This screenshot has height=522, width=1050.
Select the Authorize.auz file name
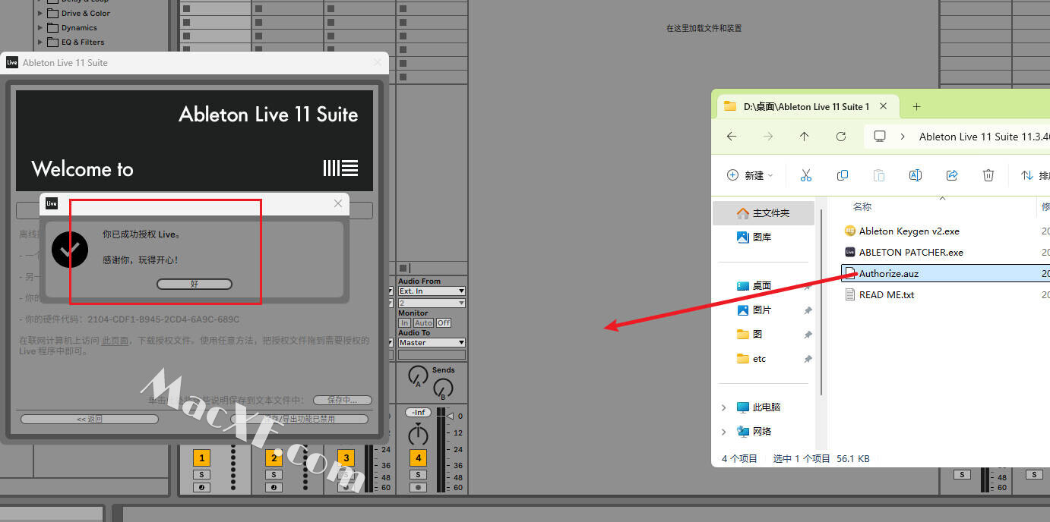click(889, 273)
